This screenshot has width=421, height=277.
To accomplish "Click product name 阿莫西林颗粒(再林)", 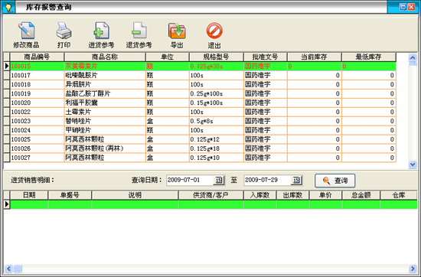I will click(94, 148).
